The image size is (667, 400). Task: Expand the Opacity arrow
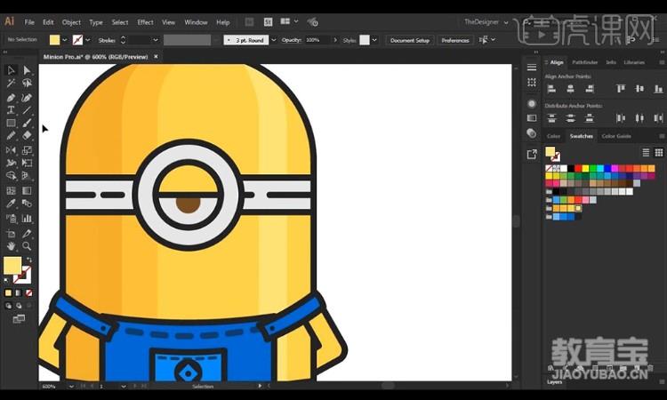tap(335, 40)
